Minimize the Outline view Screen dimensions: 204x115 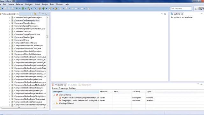[201, 13]
